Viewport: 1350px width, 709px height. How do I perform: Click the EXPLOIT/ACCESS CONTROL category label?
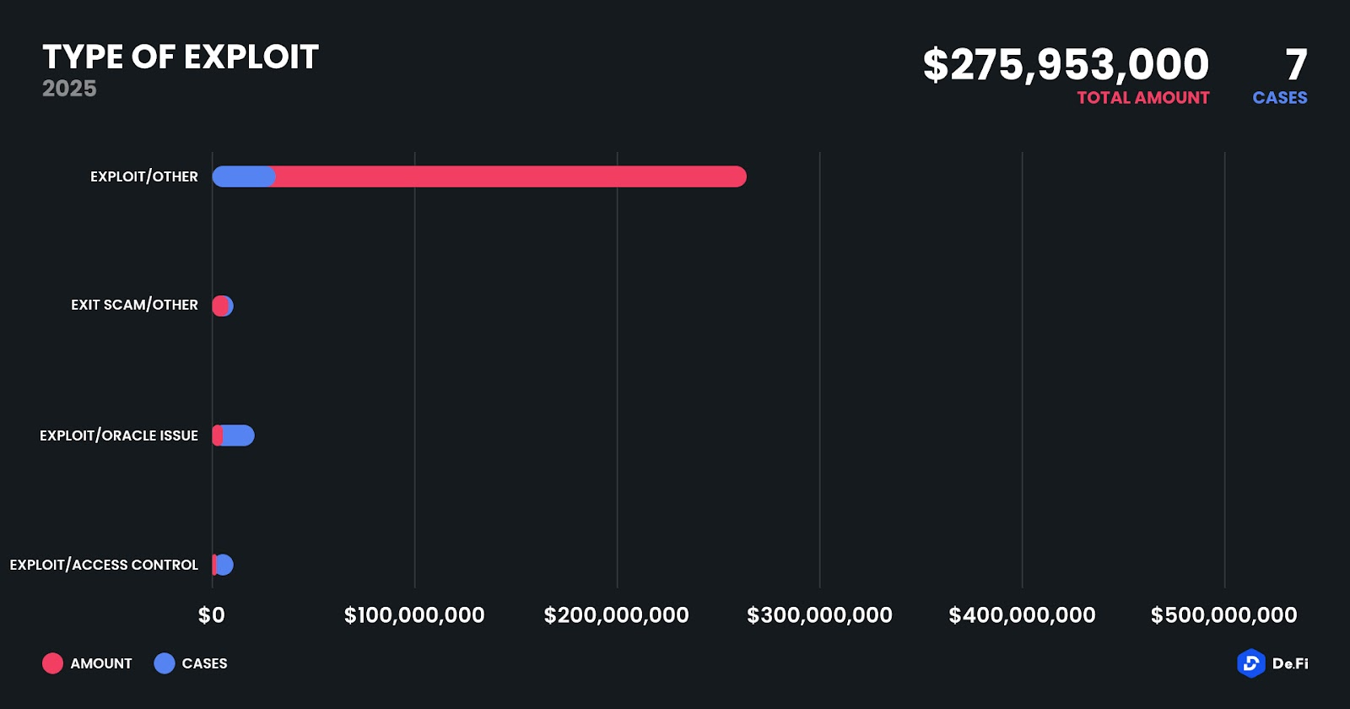(x=104, y=565)
